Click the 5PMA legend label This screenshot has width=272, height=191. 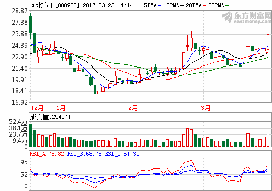coord(150,5)
